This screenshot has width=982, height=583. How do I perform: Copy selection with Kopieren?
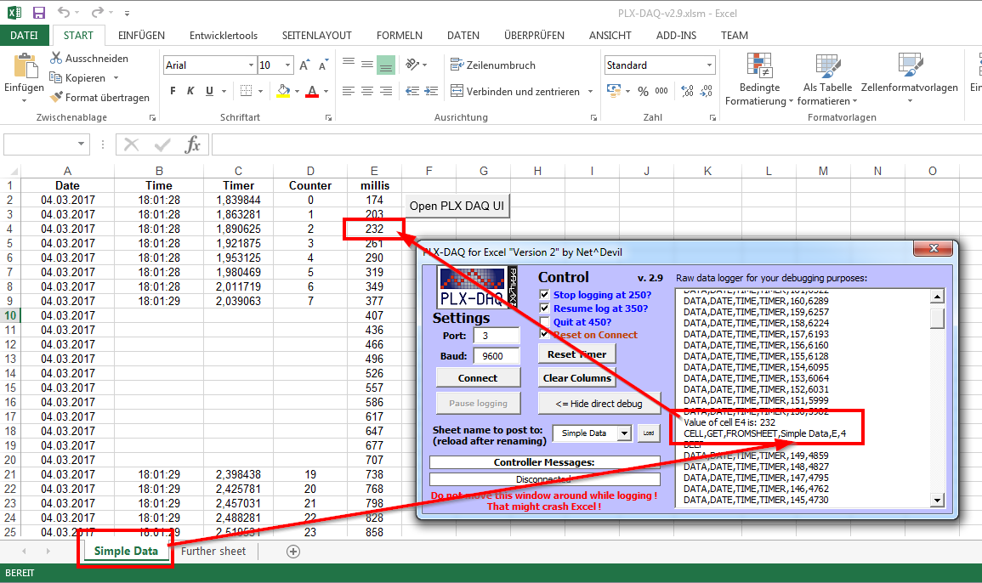coord(77,77)
